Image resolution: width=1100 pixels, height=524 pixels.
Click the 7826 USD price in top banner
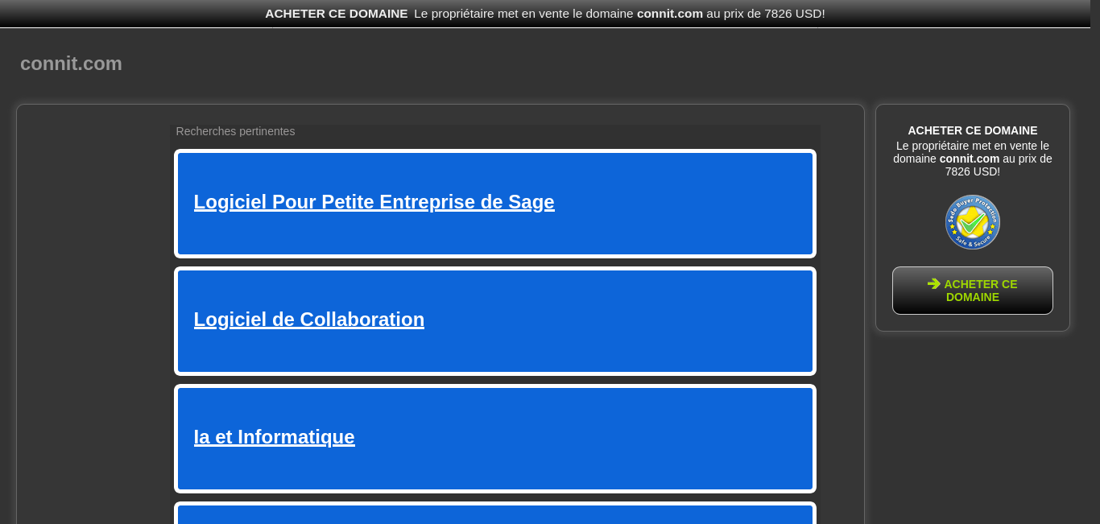pos(792,14)
